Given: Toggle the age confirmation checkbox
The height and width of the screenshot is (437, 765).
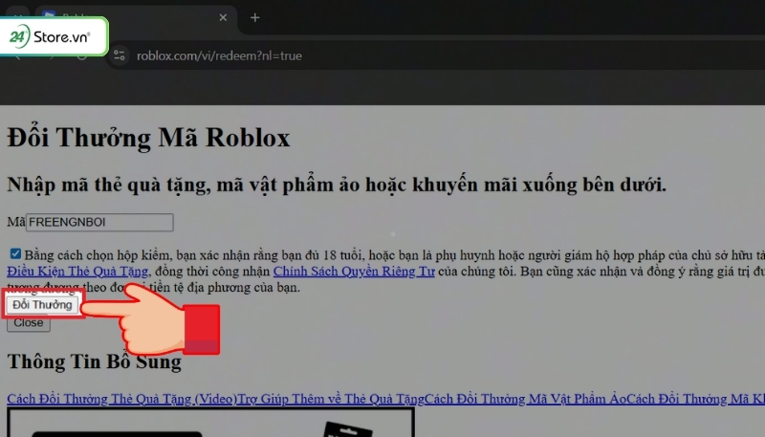Looking at the screenshot, I should (15, 254).
